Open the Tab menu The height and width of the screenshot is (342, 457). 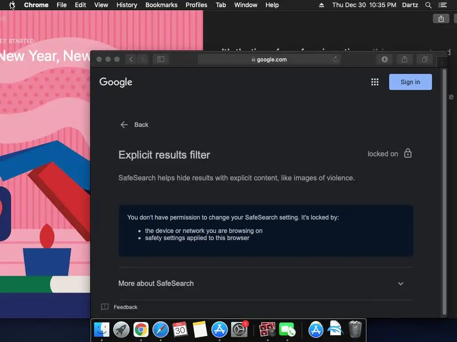pyautogui.click(x=221, y=5)
